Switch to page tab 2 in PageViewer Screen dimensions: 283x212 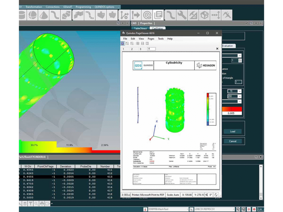[x=132, y=49]
